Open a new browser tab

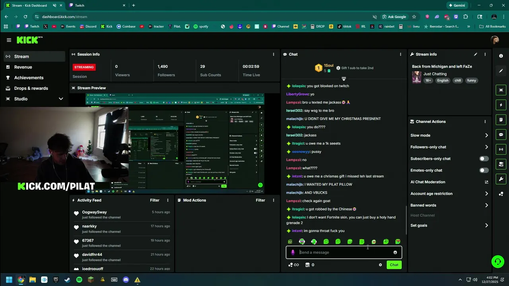[x=134, y=6]
